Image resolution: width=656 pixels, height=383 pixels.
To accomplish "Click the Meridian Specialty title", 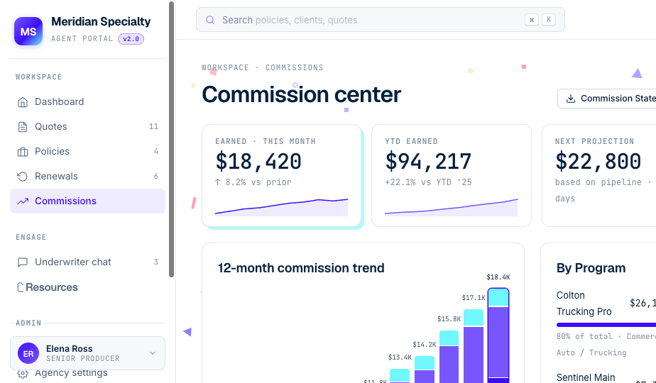I will click(x=101, y=22).
